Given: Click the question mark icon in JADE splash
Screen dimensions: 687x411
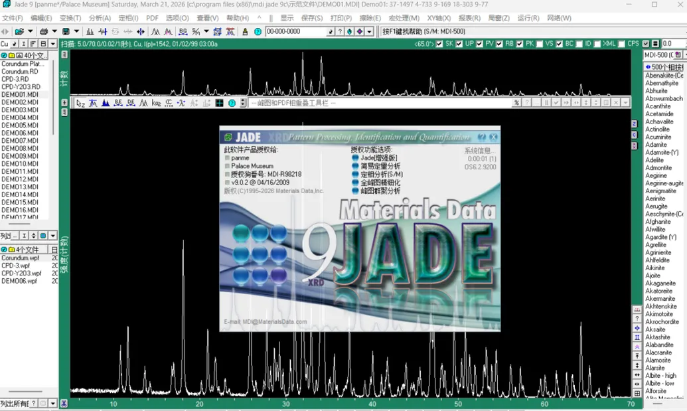Looking at the screenshot, I should (x=481, y=137).
